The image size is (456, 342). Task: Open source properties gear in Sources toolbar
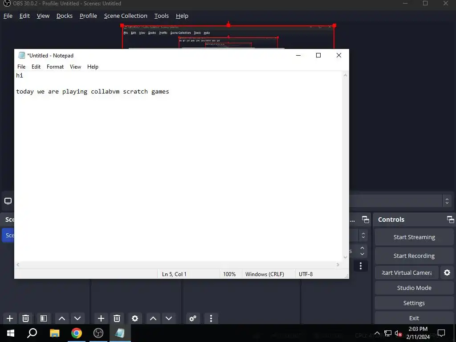point(135,318)
